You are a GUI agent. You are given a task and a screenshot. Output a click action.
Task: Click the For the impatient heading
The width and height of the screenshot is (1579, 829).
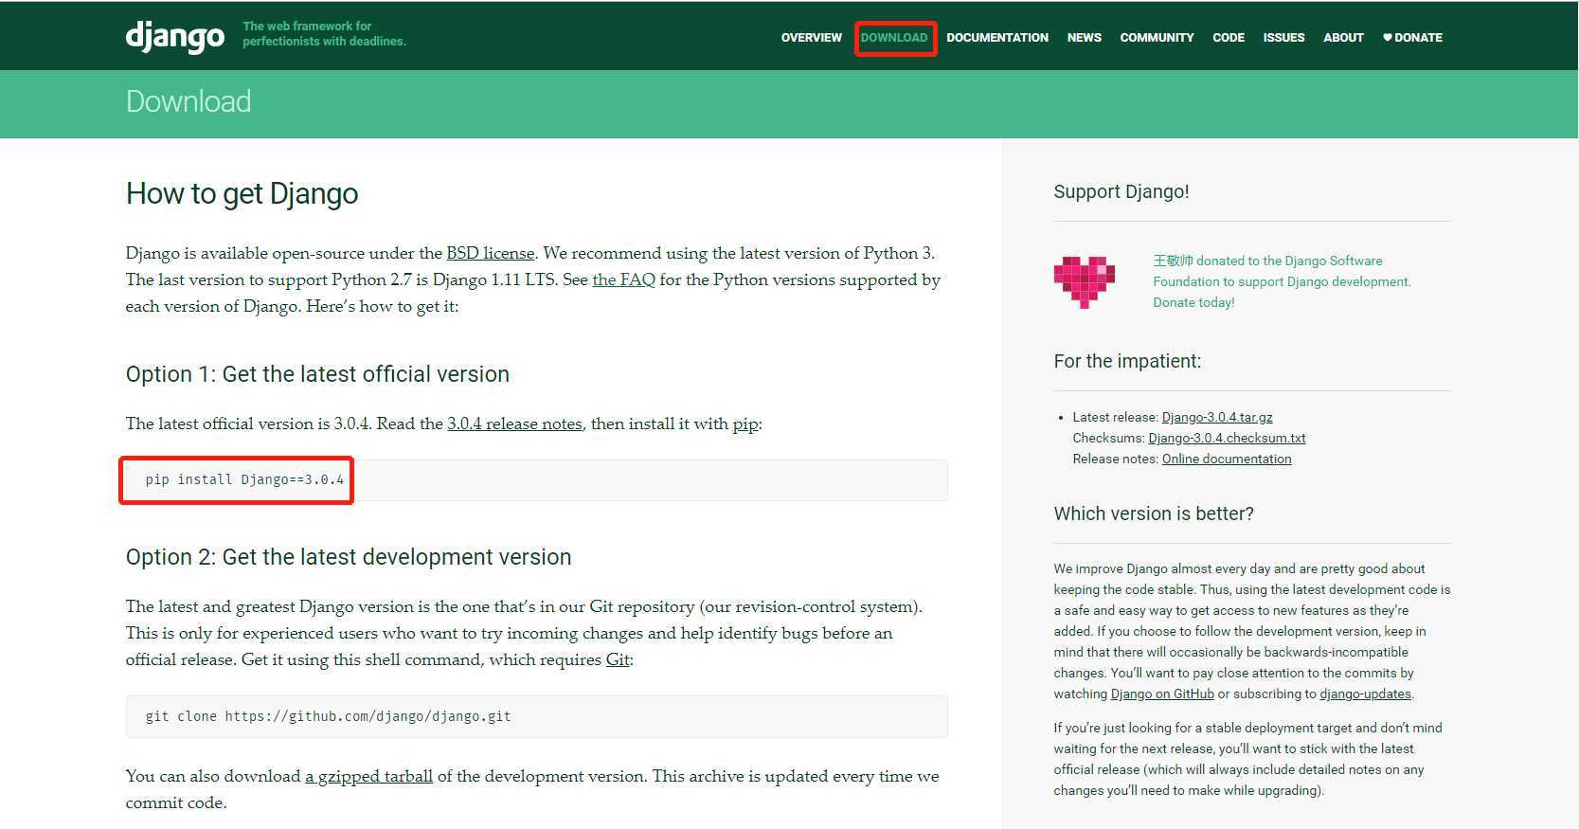tap(1127, 361)
